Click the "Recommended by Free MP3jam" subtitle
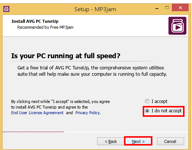 click(x=45, y=27)
